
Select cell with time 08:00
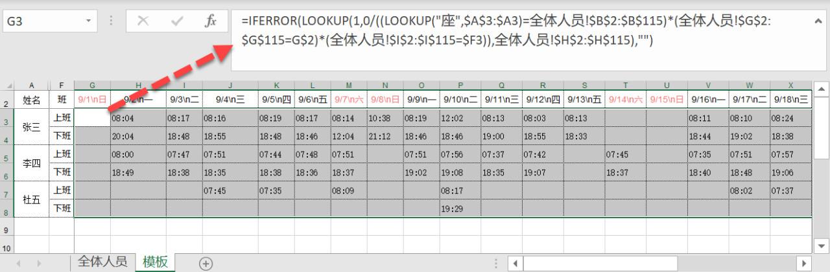coord(138,155)
